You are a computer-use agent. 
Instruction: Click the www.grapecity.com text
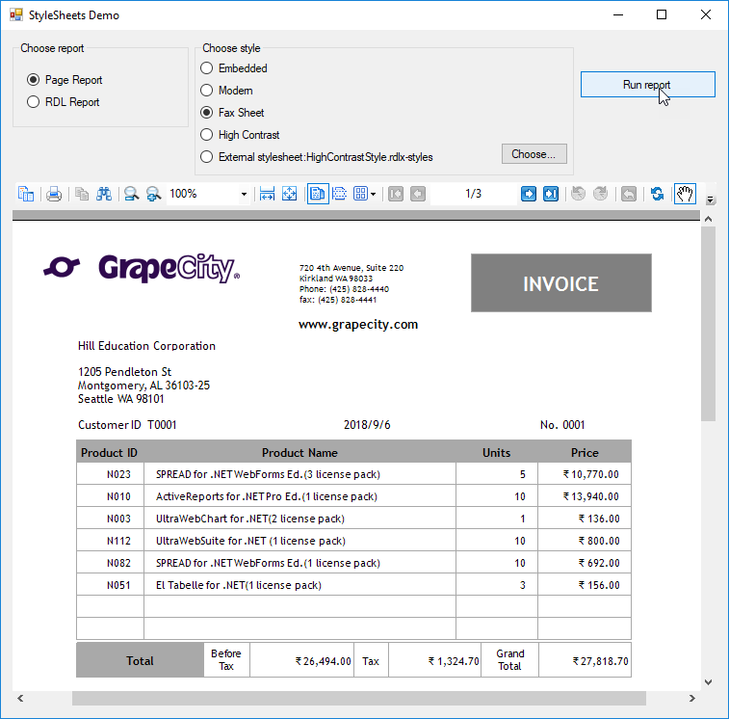point(358,325)
